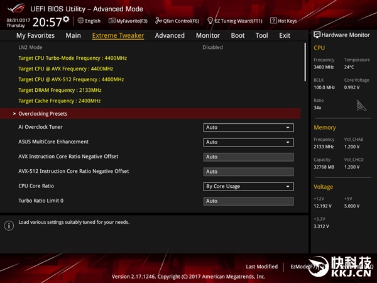
Task: Click Memory Capacity 32768 MB value
Action: pyautogui.click(x=324, y=167)
